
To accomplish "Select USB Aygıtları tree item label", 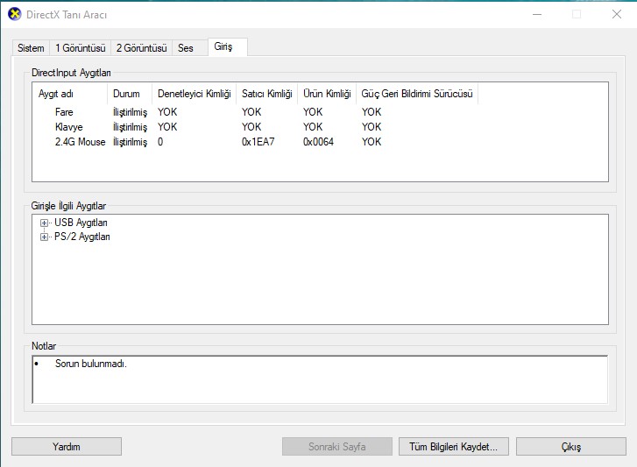I will point(81,223).
